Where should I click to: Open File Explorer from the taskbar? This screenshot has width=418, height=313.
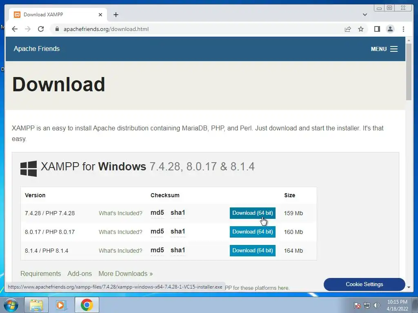tap(36, 305)
